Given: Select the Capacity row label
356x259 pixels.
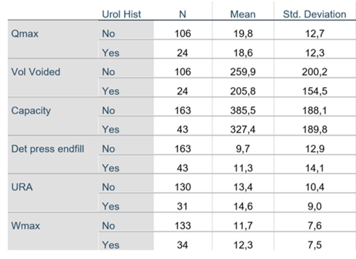Looking at the screenshot, I should (x=31, y=111).
